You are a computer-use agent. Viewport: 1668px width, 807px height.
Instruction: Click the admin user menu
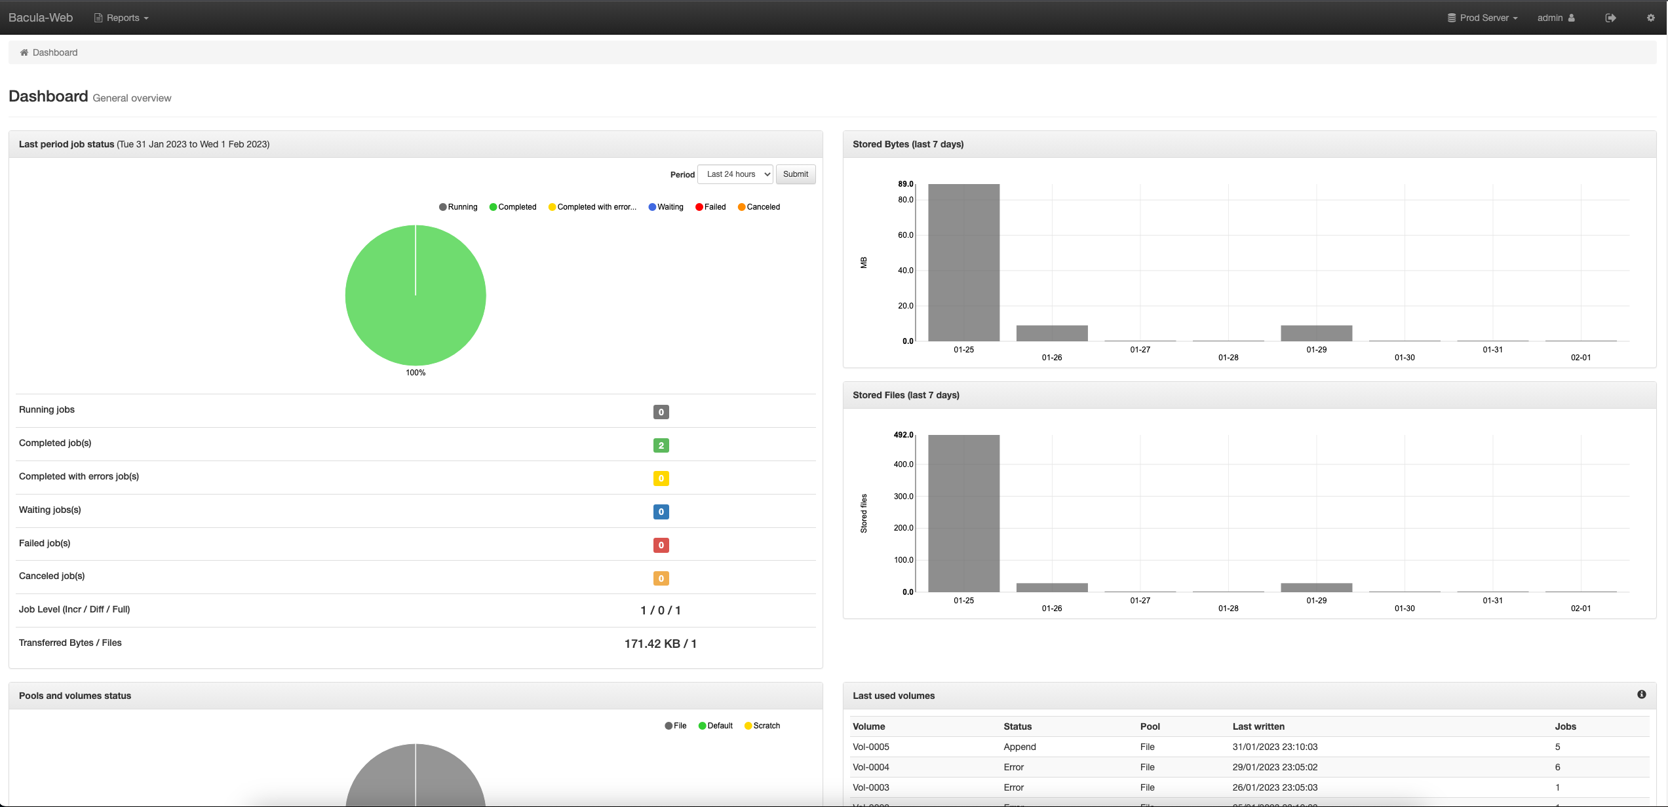click(1556, 18)
